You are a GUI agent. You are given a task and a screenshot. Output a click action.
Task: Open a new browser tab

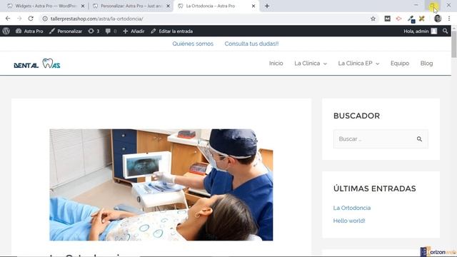coord(267,6)
